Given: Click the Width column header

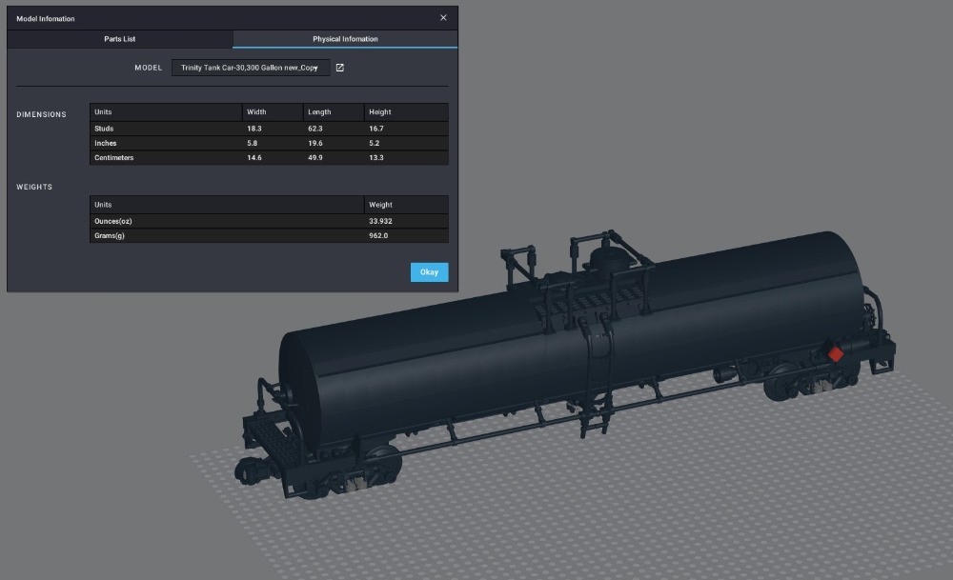Looking at the screenshot, I should point(257,111).
